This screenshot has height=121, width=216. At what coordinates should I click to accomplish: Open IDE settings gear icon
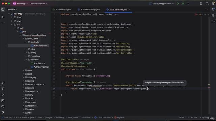tap(213, 4)
